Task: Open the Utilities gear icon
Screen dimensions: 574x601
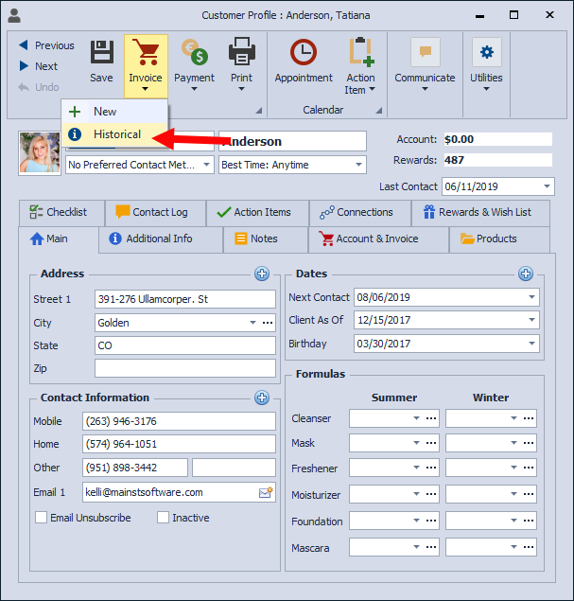Action: [487, 52]
